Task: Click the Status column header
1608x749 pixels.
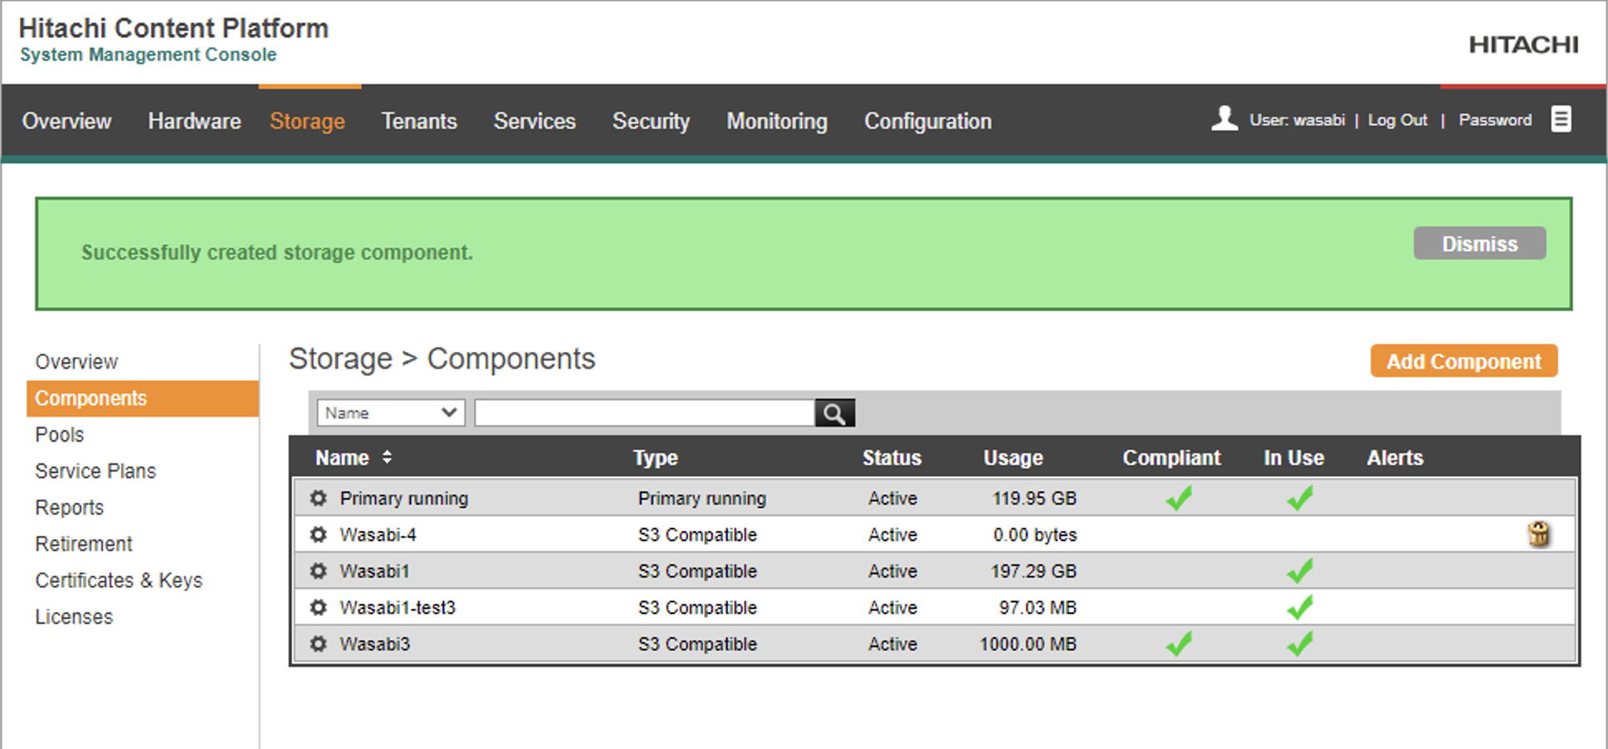Action: coord(892,457)
